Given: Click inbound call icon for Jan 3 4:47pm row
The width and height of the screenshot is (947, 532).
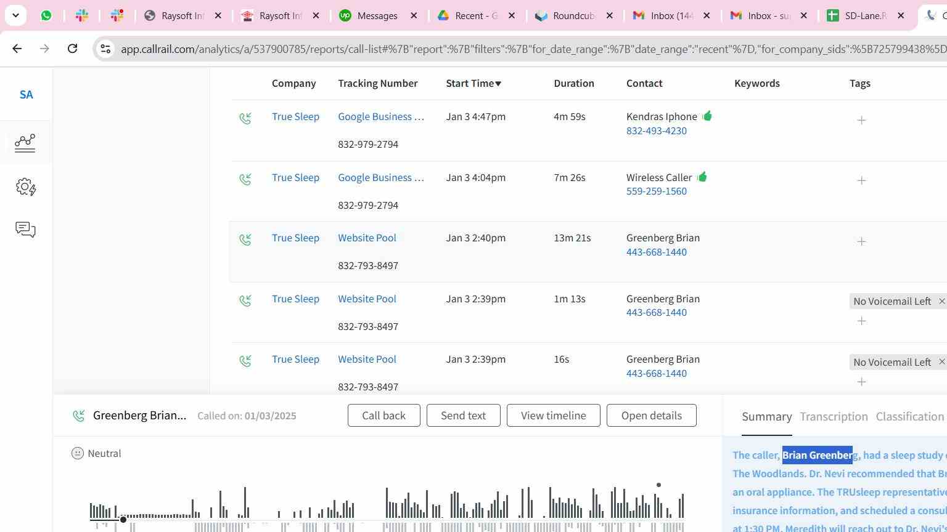Looking at the screenshot, I should pyautogui.click(x=245, y=118).
